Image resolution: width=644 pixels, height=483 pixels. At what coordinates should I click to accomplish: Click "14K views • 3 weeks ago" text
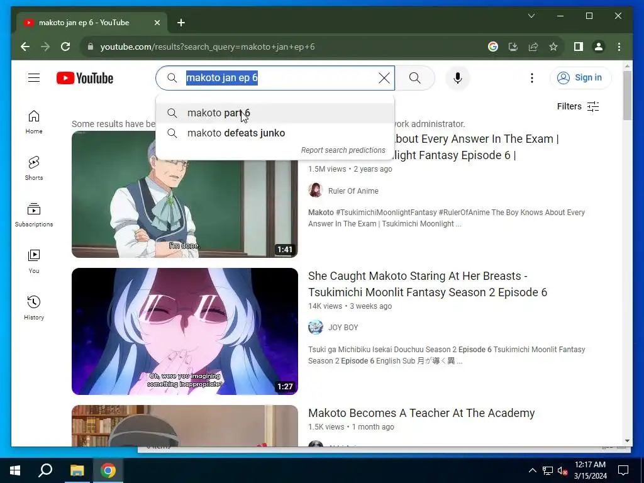coord(350,306)
